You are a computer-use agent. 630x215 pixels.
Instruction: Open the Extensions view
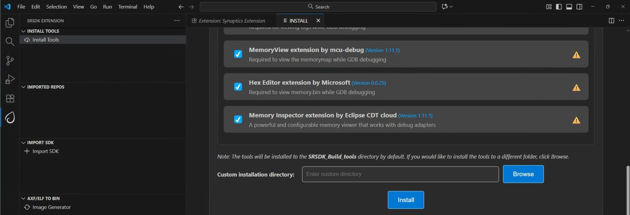[x=10, y=98]
